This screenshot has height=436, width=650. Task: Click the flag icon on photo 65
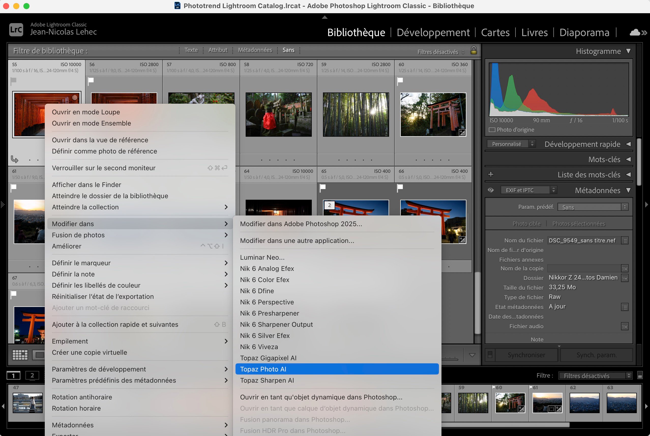point(323,188)
